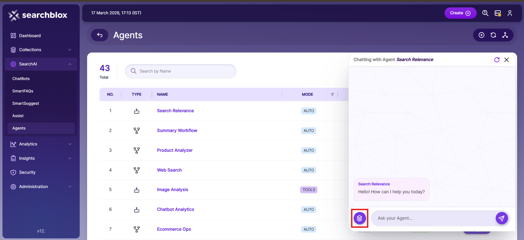
Task: Click workflow type icon for Web Search
Action: coord(137,170)
